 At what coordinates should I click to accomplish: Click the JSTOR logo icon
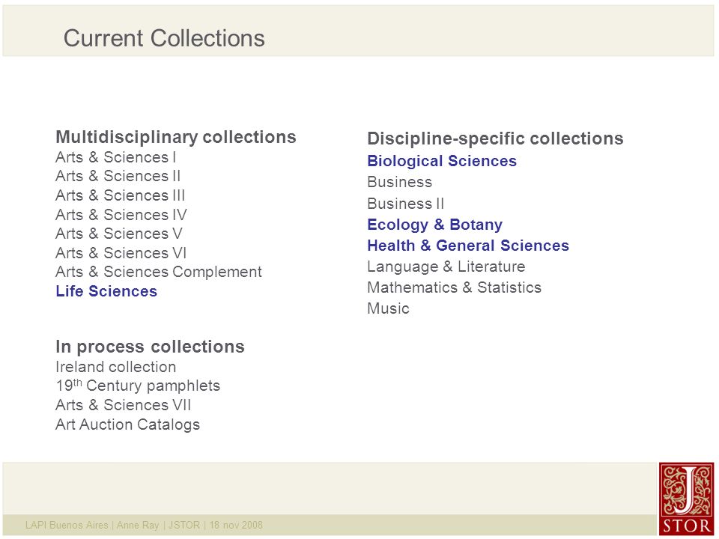tap(687, 499)
